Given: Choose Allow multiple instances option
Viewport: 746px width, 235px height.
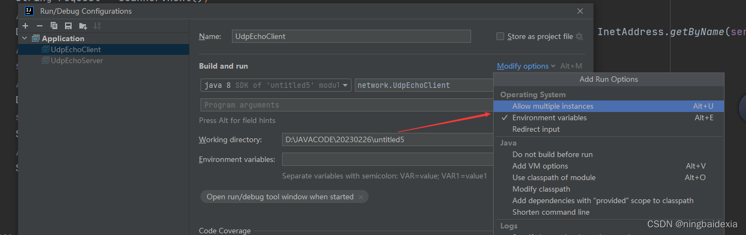Looking at the screenshot, I should [608, 106].
